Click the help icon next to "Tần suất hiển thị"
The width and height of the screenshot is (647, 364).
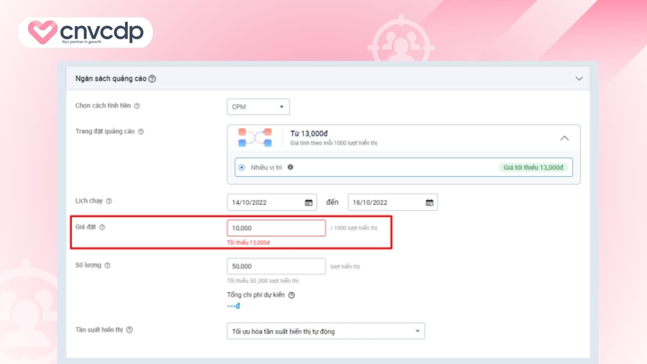pos(129,330)
